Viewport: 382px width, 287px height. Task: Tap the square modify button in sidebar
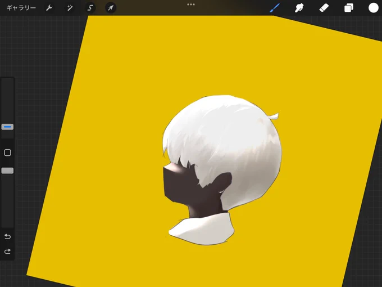[7, 153]
